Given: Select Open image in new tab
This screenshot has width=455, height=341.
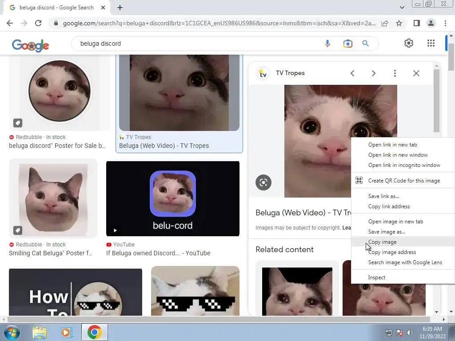Looking at the screenshot, I should click(x=395, y=222).
